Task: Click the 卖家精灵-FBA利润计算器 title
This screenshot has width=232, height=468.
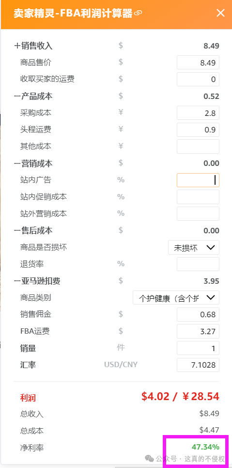Action: tap(73, 14)
